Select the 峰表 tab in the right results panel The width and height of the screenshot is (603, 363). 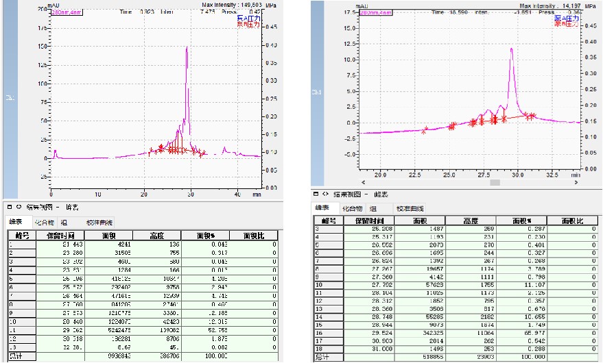(x=323, y=208)
